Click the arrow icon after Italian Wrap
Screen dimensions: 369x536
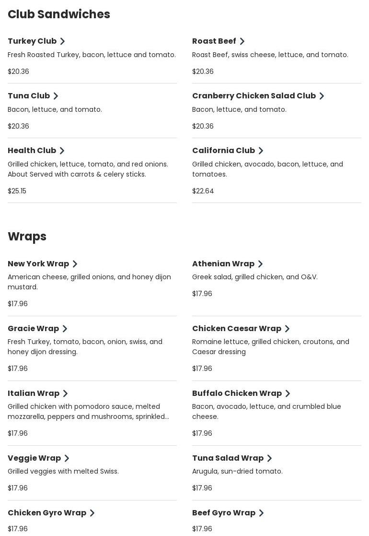tap(65, 394)
